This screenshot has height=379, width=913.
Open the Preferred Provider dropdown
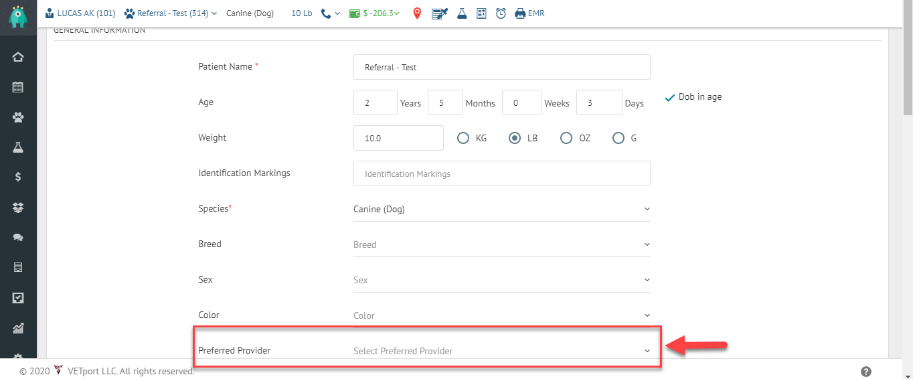[x=502, y=351]
